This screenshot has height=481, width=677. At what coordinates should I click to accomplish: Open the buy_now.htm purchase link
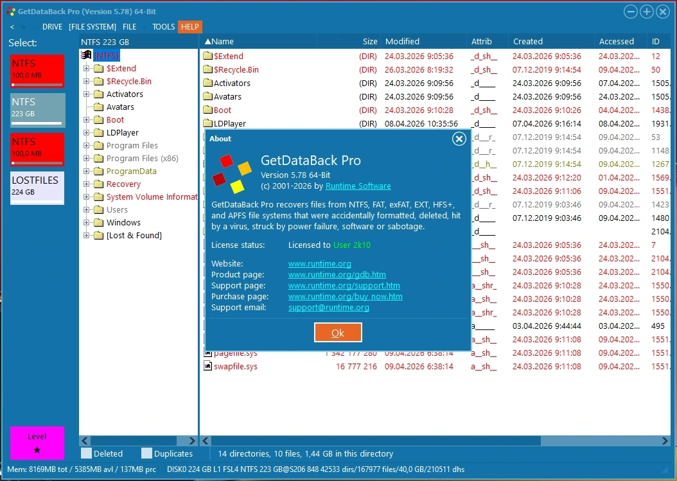tap(346, 296)
